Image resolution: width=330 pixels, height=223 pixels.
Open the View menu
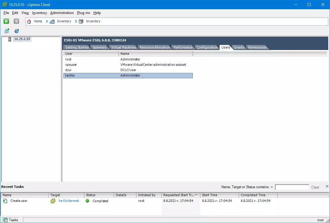click(25, 13)
